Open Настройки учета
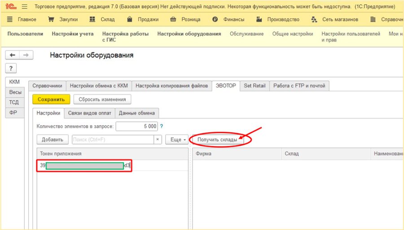The height and width of the screenshot is (230, 404). pyautogui.click(x=73, y=34)
